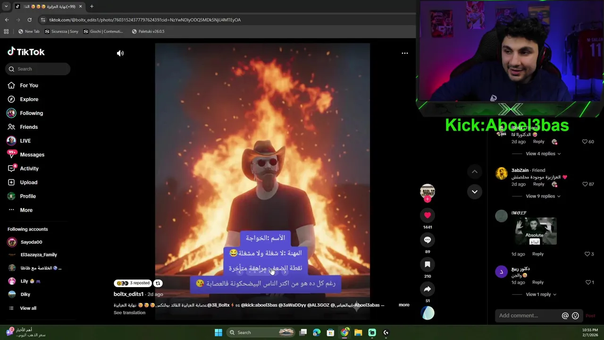Open the emoji picker in comment box

pyautogui.click(x=575, y=315)
